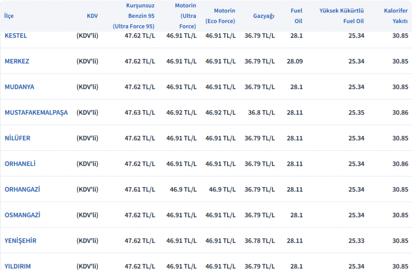The image size is (412, 272).
Task: Select the Gazyağı column header
Action: point(264,16)
